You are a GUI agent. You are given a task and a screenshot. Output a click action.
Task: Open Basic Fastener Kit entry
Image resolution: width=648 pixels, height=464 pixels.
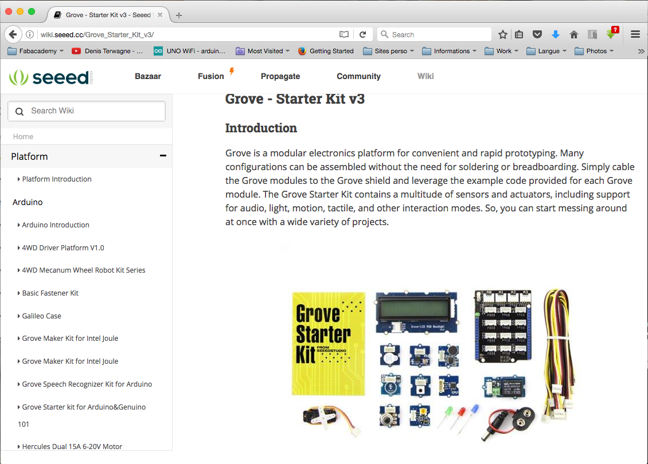(50, 293)
